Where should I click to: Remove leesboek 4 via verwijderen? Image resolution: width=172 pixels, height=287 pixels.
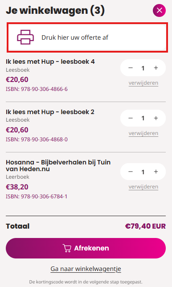point(143,83)
